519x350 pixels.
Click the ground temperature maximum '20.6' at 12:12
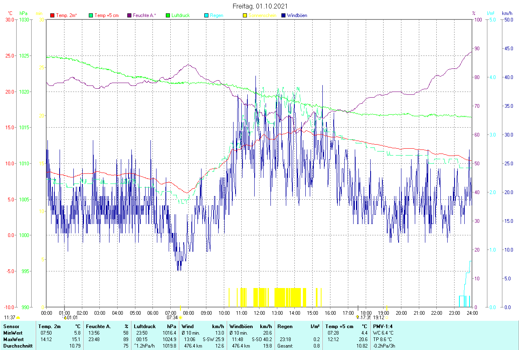click(362, 339)
